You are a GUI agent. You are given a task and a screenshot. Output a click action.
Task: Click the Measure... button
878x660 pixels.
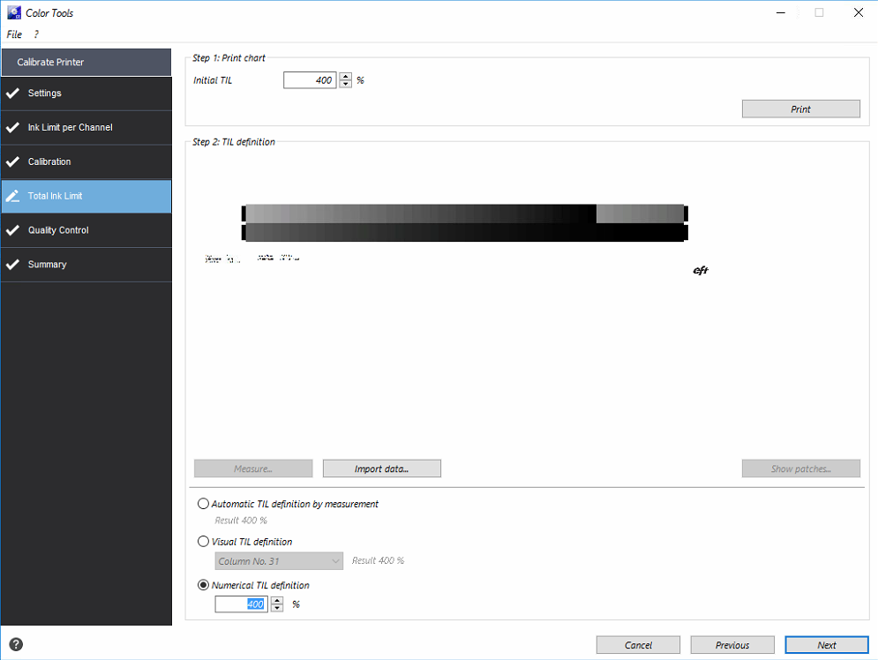tap(253, 469)
